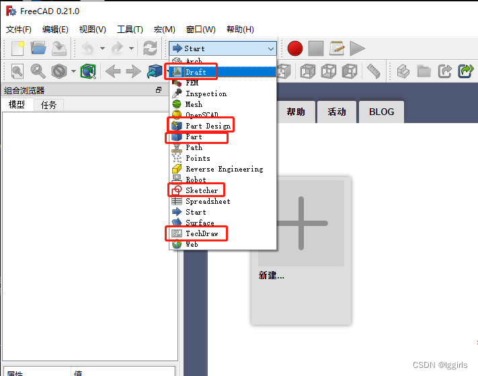Start macro recording red button
This screenshot has height=376, width=478.
click(x=294, y=48)
